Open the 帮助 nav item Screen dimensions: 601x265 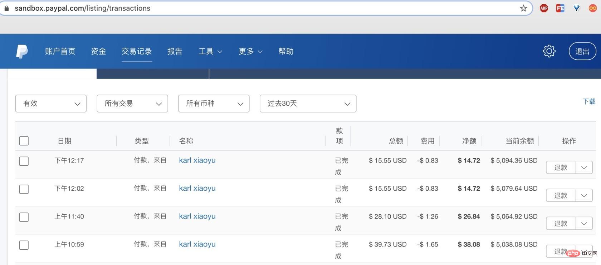pos(286,51)
